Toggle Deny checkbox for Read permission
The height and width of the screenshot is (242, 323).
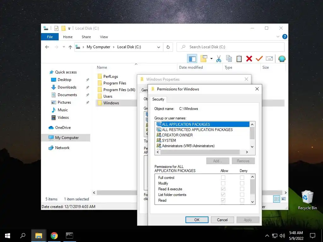pos(242,200)
